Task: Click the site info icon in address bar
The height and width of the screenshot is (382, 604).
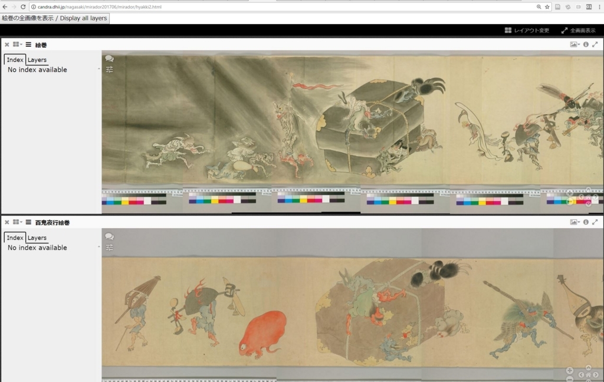Action: pos(34,7)
